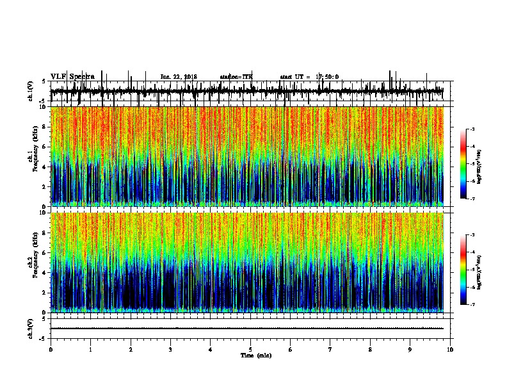The height and width of the screenshot is (392, 507).
Task: Click the ch.1 PSD color bar
Action: click(463, 164)
